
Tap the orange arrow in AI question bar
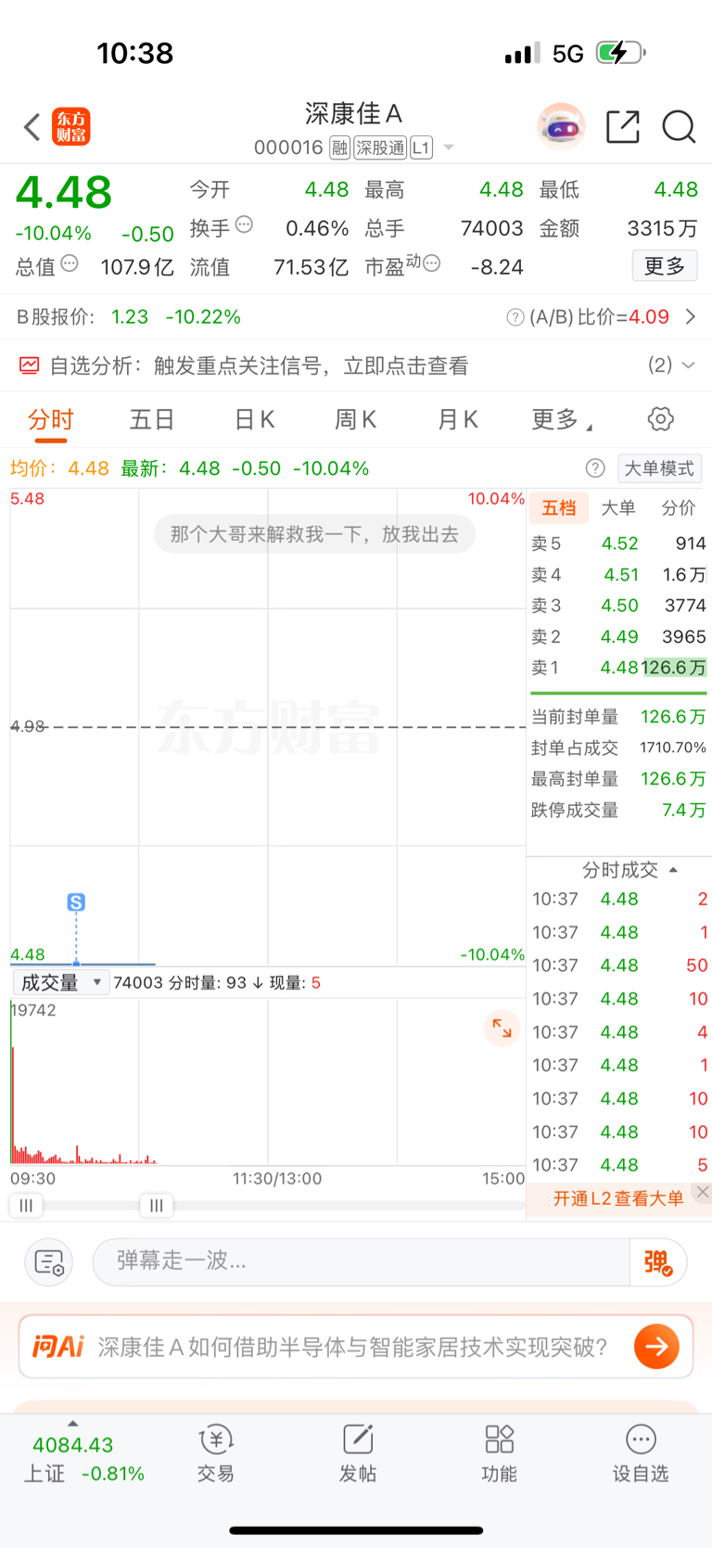(657, 1346)
